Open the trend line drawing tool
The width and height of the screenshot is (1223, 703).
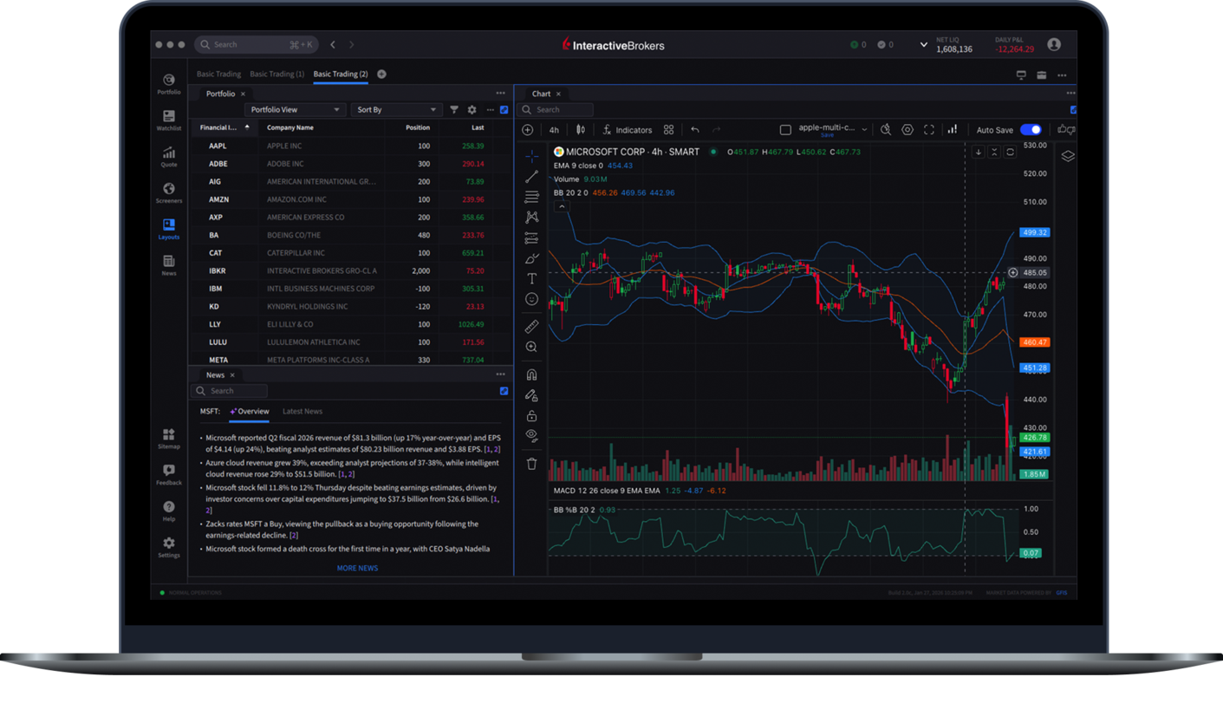click(531, 176)
